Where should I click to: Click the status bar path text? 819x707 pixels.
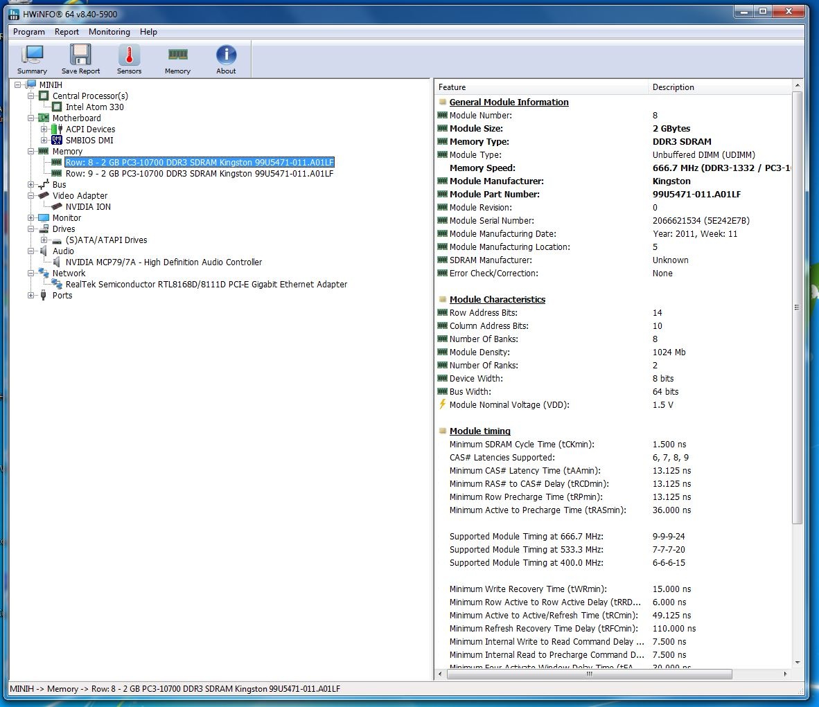[175, 689]
